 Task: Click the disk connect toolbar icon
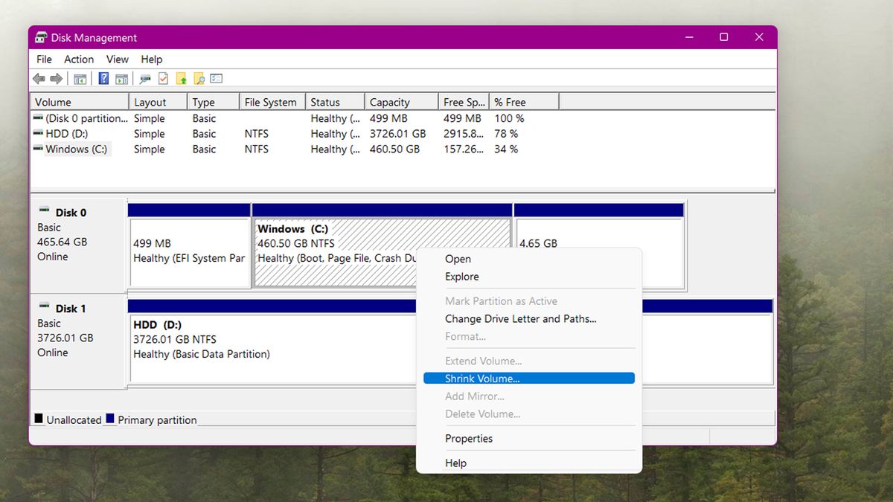pyautogui.click(x=145, y=79)
